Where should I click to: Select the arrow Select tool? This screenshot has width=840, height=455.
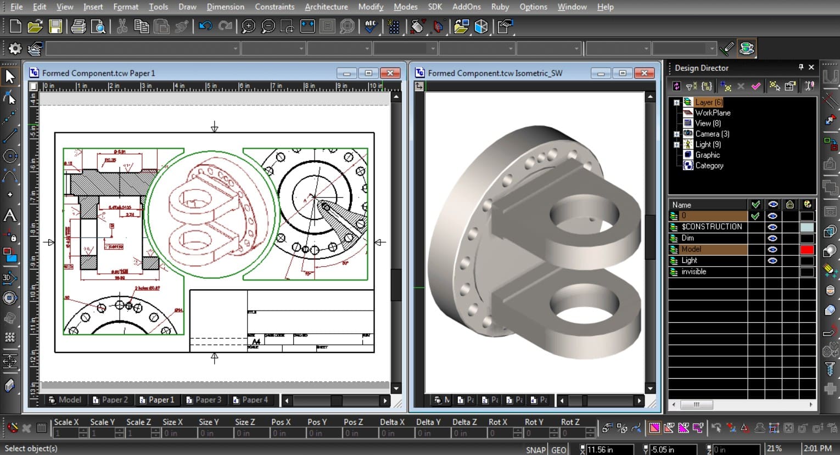(x=10, y=77)
